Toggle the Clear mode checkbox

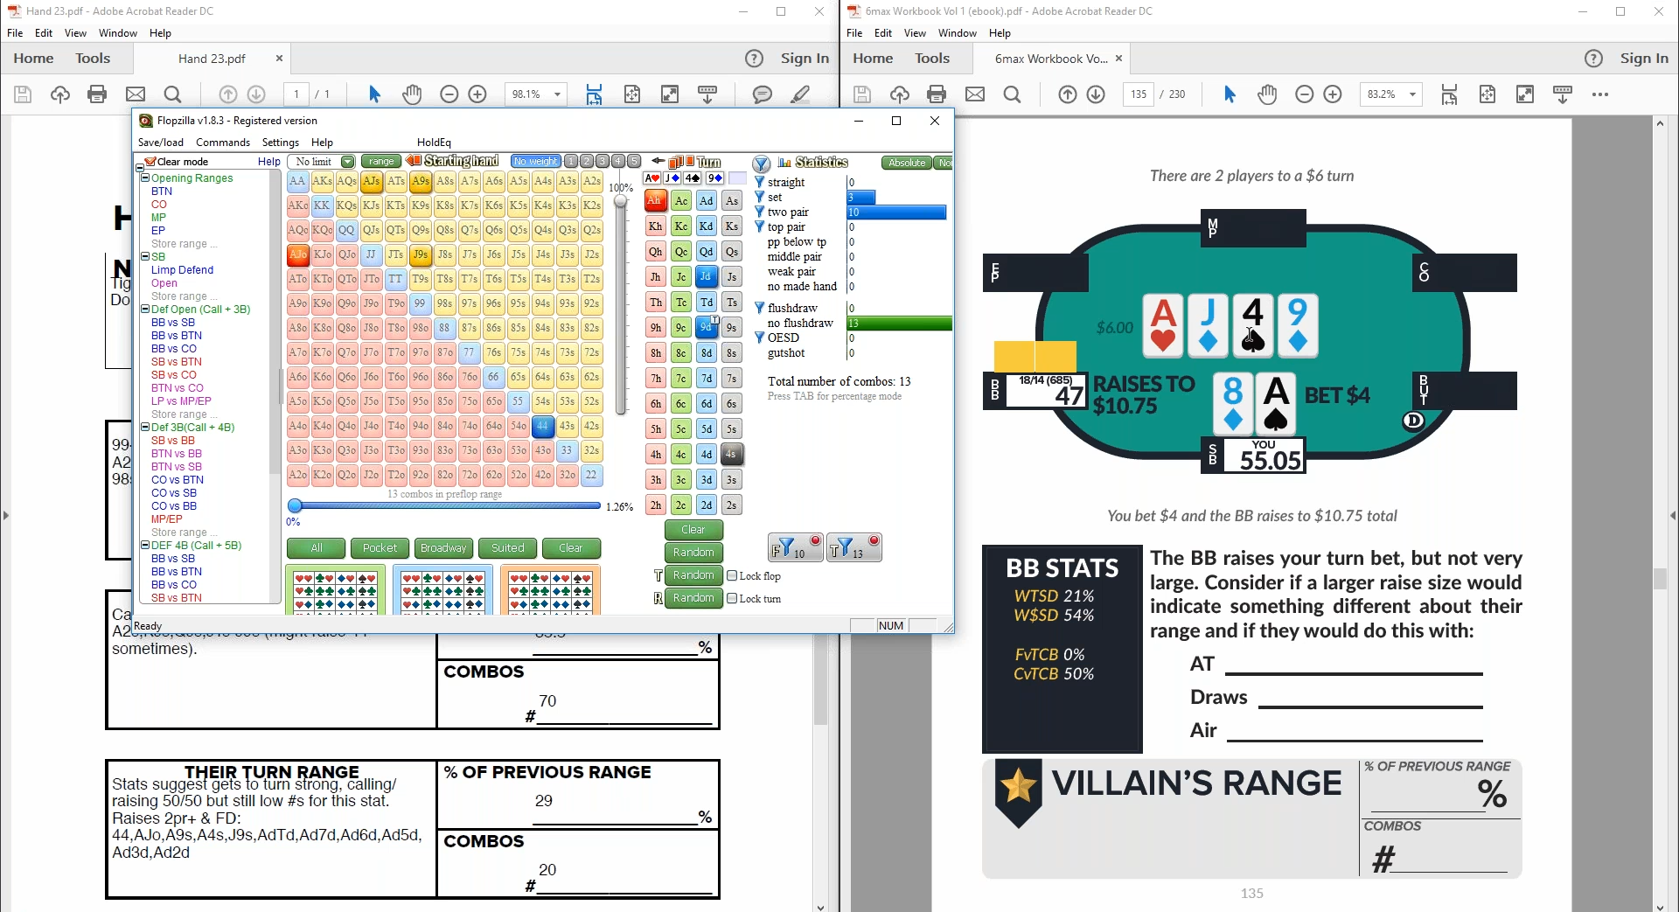point(150,162)
